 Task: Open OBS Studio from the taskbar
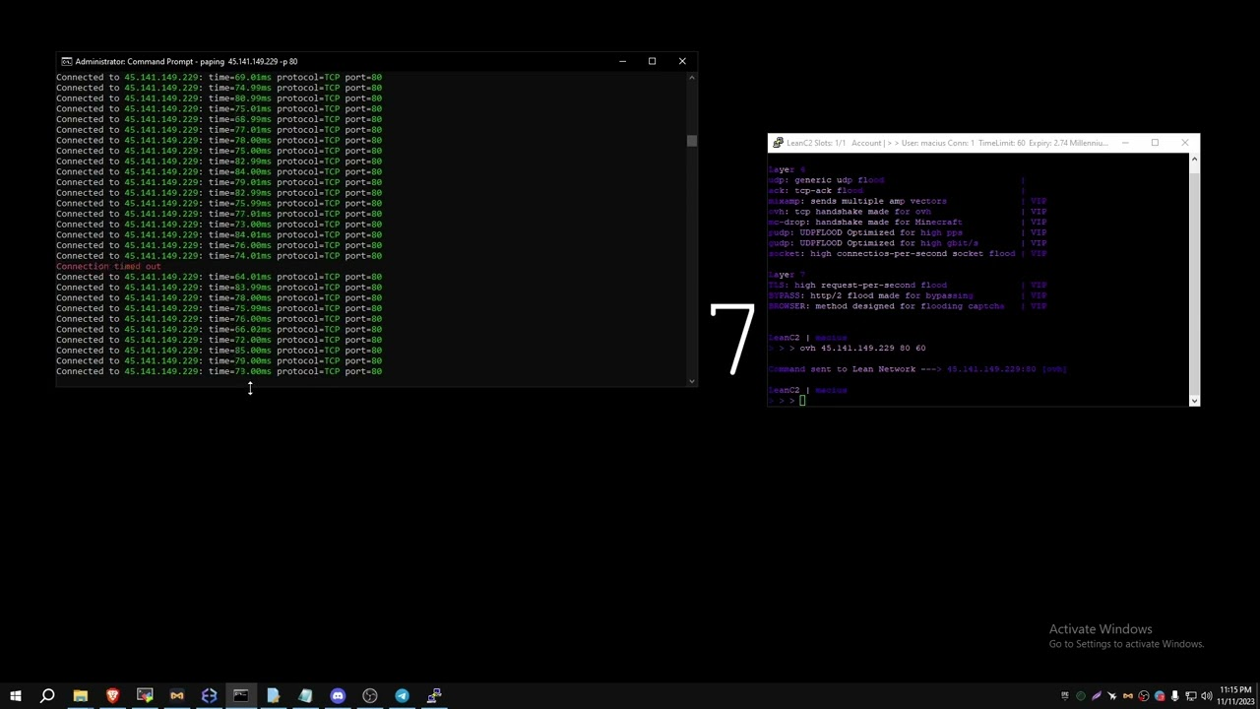coord(370,696)
